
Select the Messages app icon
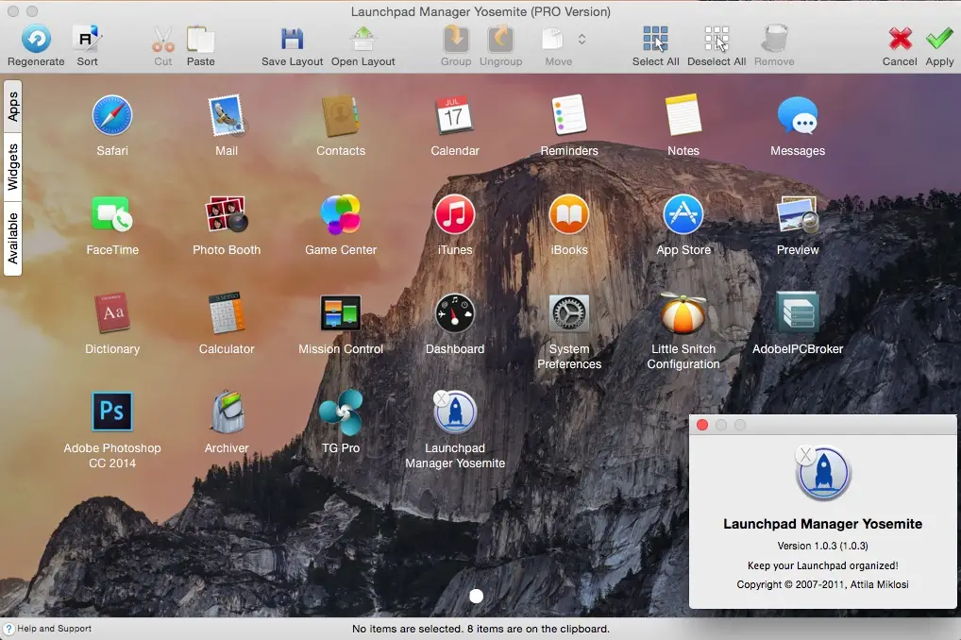798,115
